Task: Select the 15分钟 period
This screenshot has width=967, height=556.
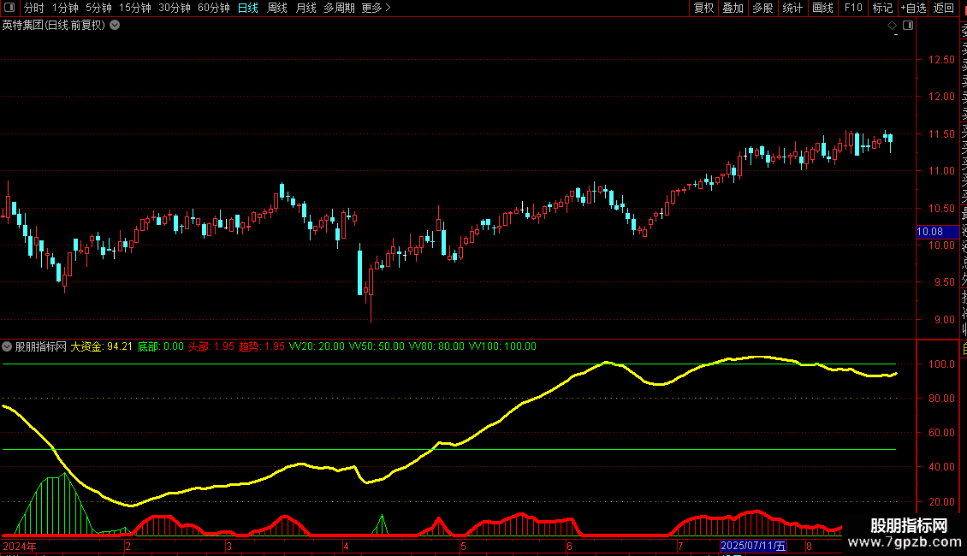Action: (135, 8)
